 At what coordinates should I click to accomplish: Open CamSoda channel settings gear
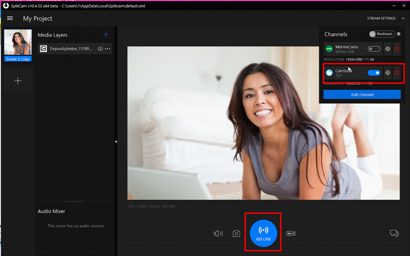tap(388, 73)
